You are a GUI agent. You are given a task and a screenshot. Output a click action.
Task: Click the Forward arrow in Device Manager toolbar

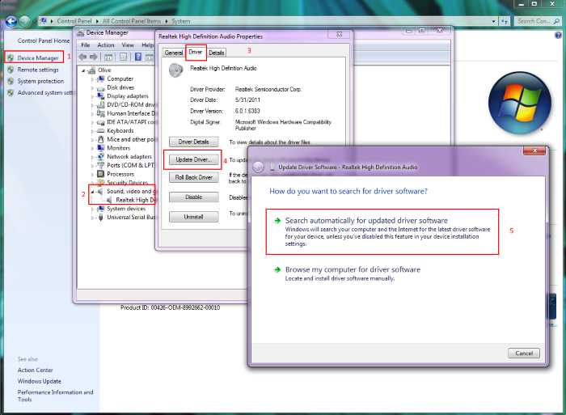(94, 57)
